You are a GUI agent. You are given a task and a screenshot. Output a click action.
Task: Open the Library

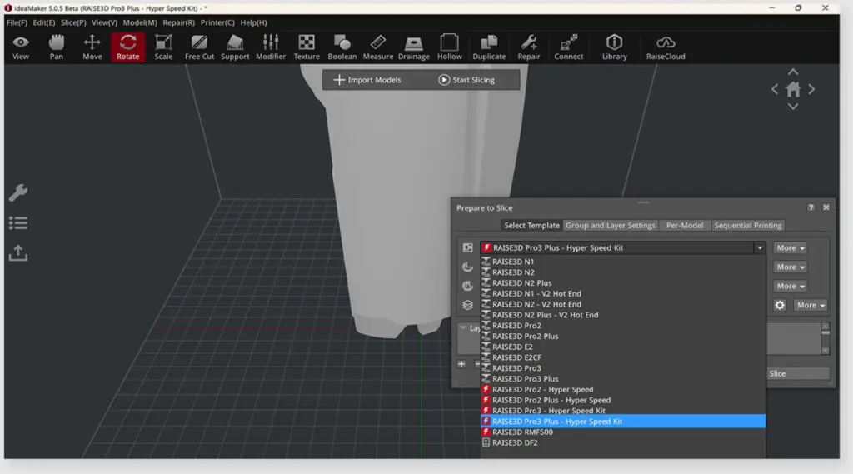(x=614, y=47)
